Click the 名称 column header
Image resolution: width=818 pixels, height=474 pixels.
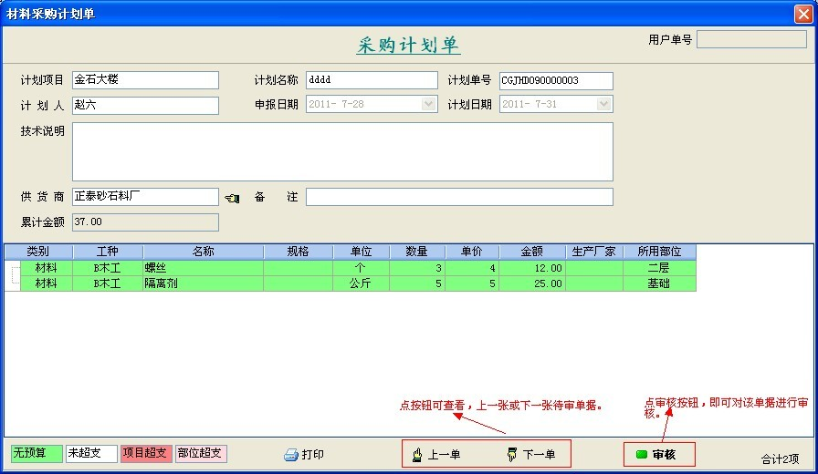click(204, 252)
